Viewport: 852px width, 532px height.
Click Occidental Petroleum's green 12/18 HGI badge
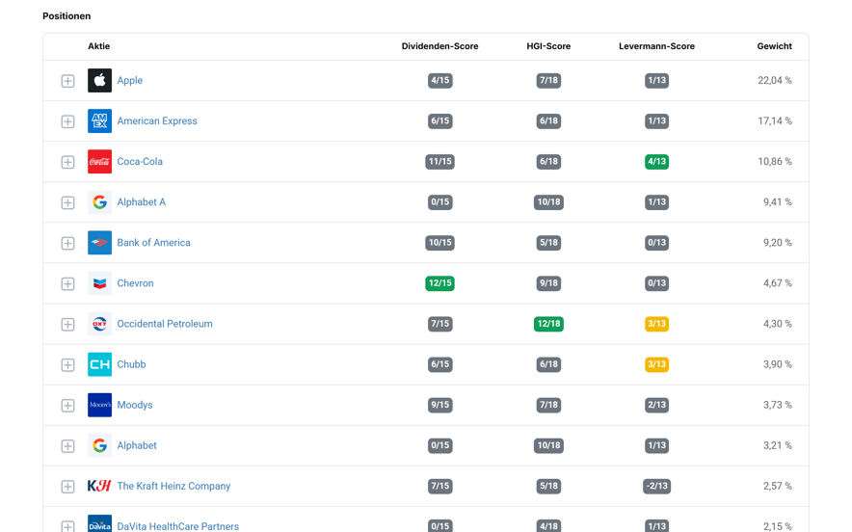tap(548, 324)
